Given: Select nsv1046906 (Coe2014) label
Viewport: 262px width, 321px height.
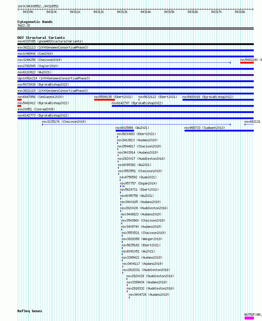Looking at the screenshot, I should point(35,54).
